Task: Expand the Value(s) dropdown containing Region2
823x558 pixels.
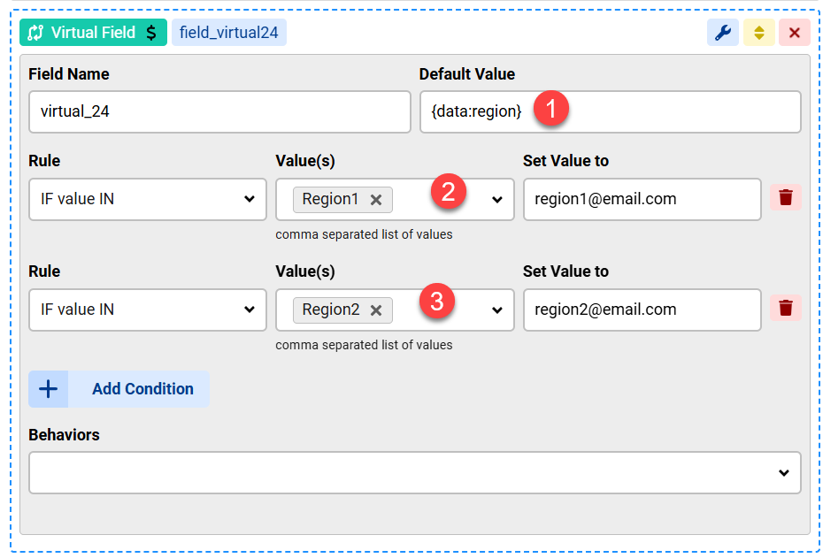Action: (x=496, y=310)
